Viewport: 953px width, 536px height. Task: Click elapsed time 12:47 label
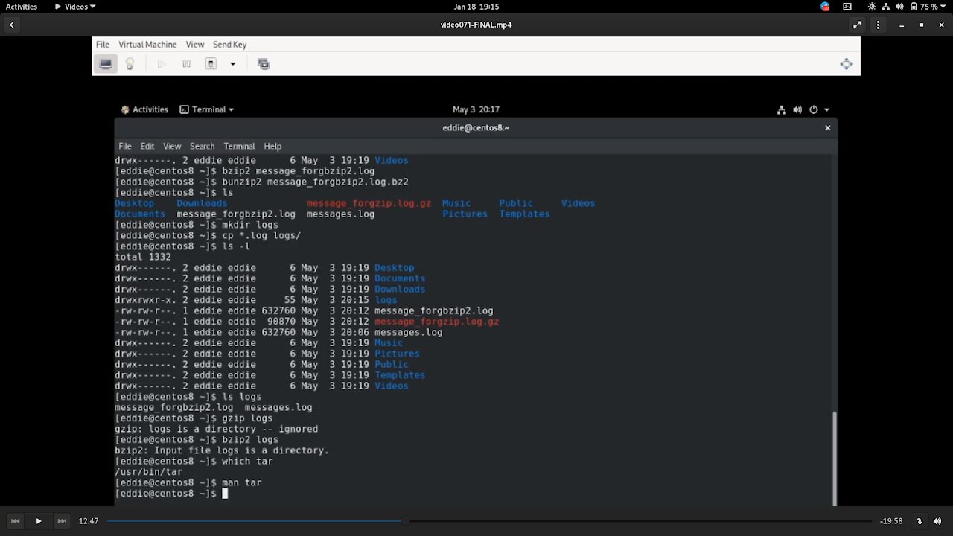tap(89, 521)
